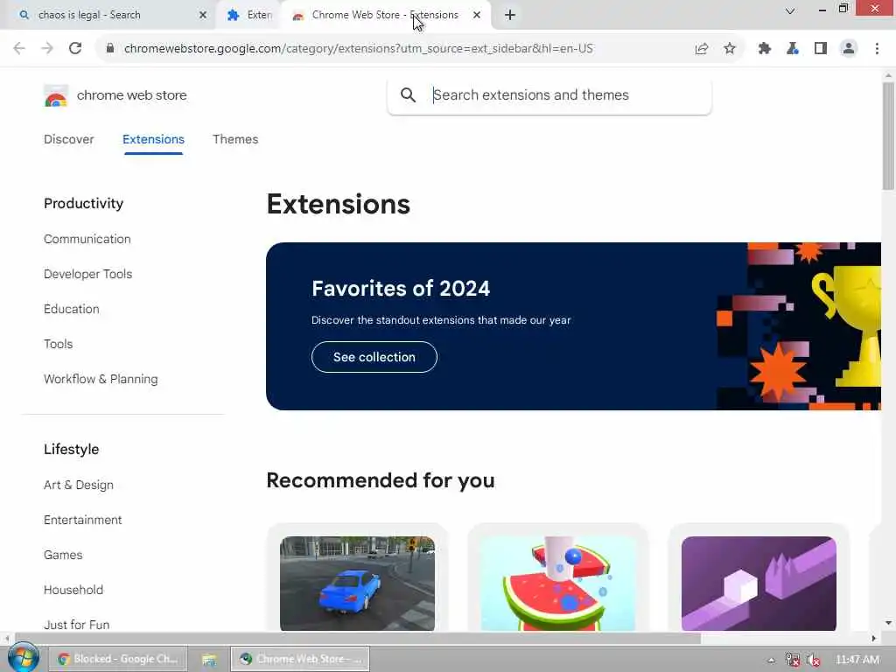Image resolution: width=896 pixels, height=672 pixels.
Task: Open the Chrome Labs flask icon
Action: 793,49
